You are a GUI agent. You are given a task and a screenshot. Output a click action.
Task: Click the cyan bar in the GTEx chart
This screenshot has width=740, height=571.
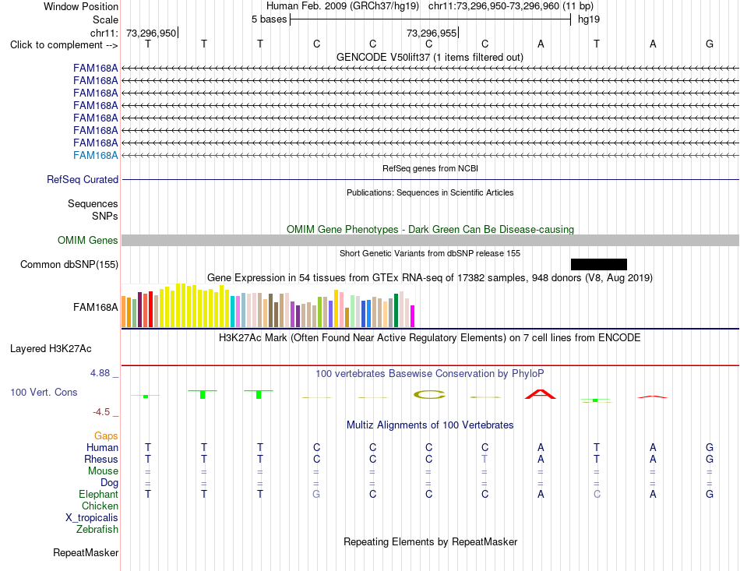point(233,312)
